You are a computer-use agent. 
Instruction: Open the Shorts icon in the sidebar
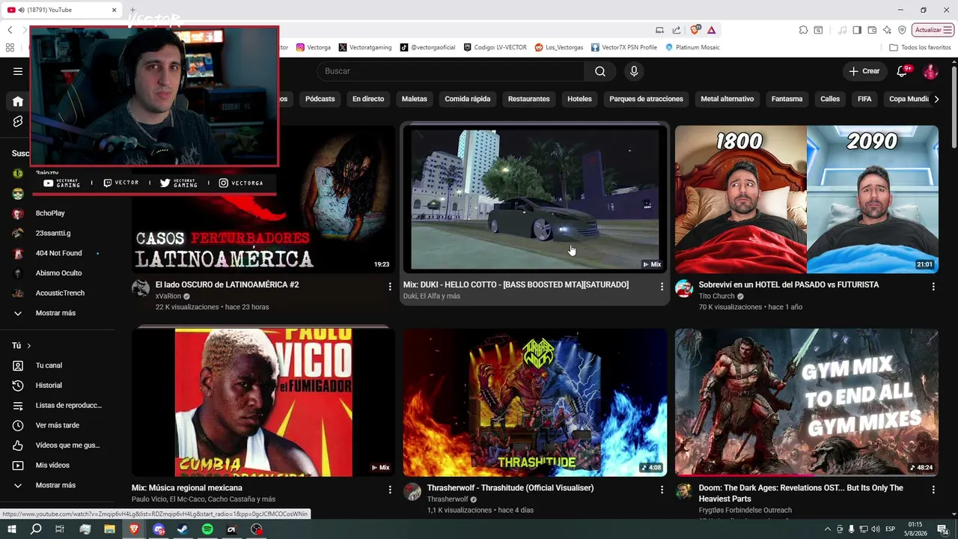pos(18,121)
